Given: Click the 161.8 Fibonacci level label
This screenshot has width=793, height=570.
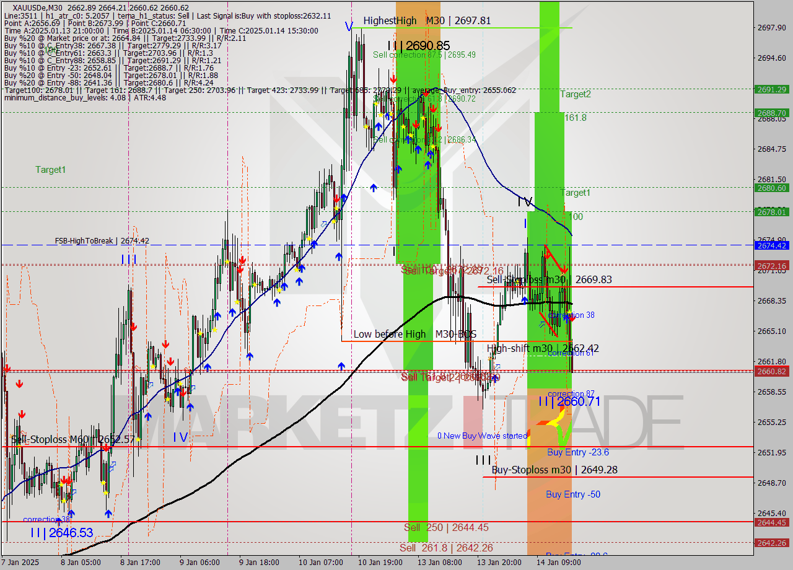Looking at the screenshot, I should 575,117.
